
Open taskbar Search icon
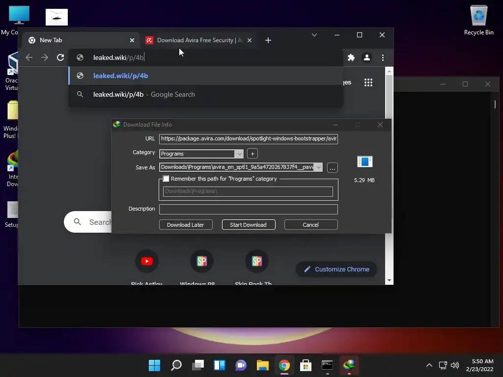tap(176, 365)
